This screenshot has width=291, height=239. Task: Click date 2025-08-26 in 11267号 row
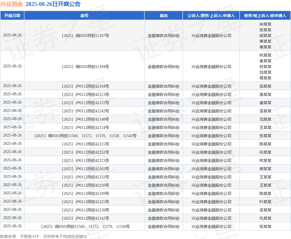point(12,35)
